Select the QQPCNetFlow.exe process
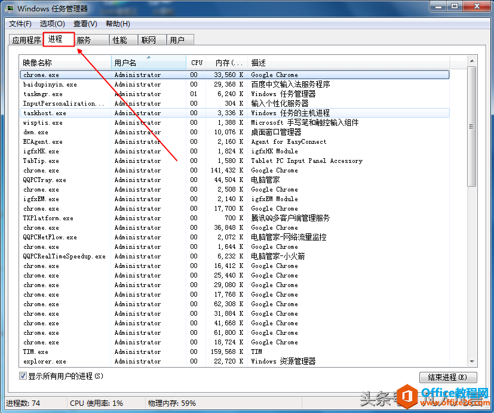Image resolution: width=494 pixels, height=413 pixels. point(234,237)
